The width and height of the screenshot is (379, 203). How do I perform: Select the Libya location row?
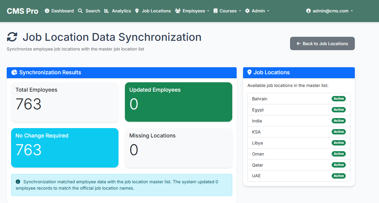pyautogui.click(x=299, y=143)
